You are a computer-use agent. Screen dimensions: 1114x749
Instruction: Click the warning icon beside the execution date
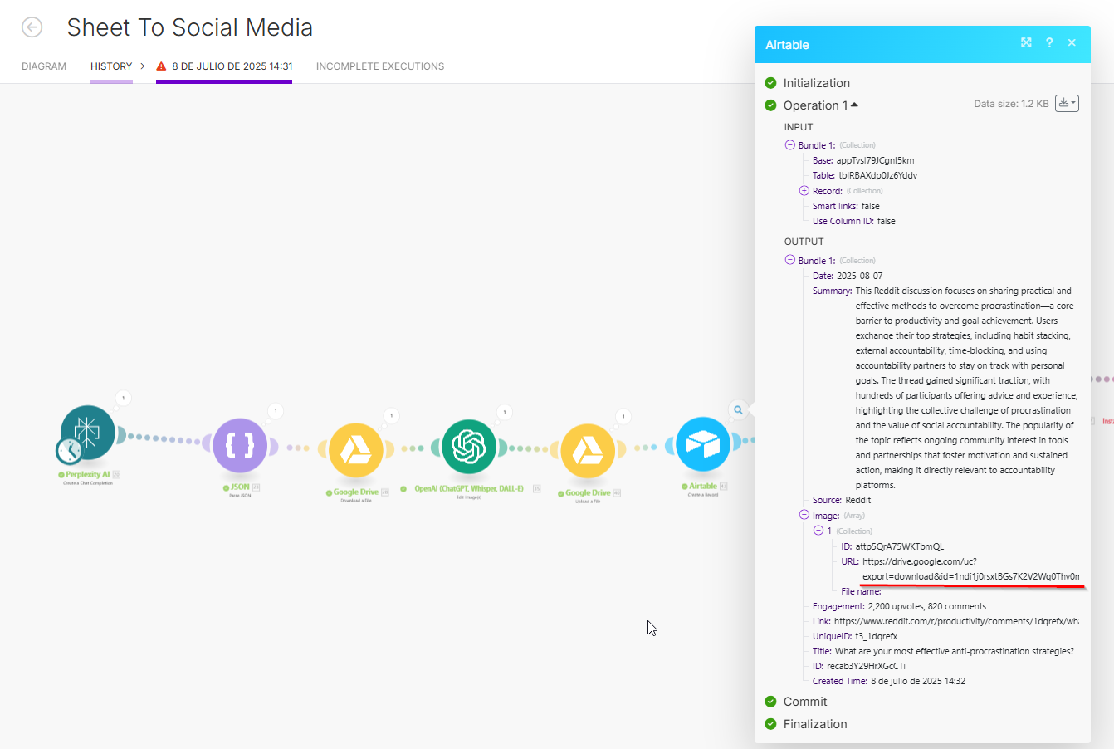(161, 66)
